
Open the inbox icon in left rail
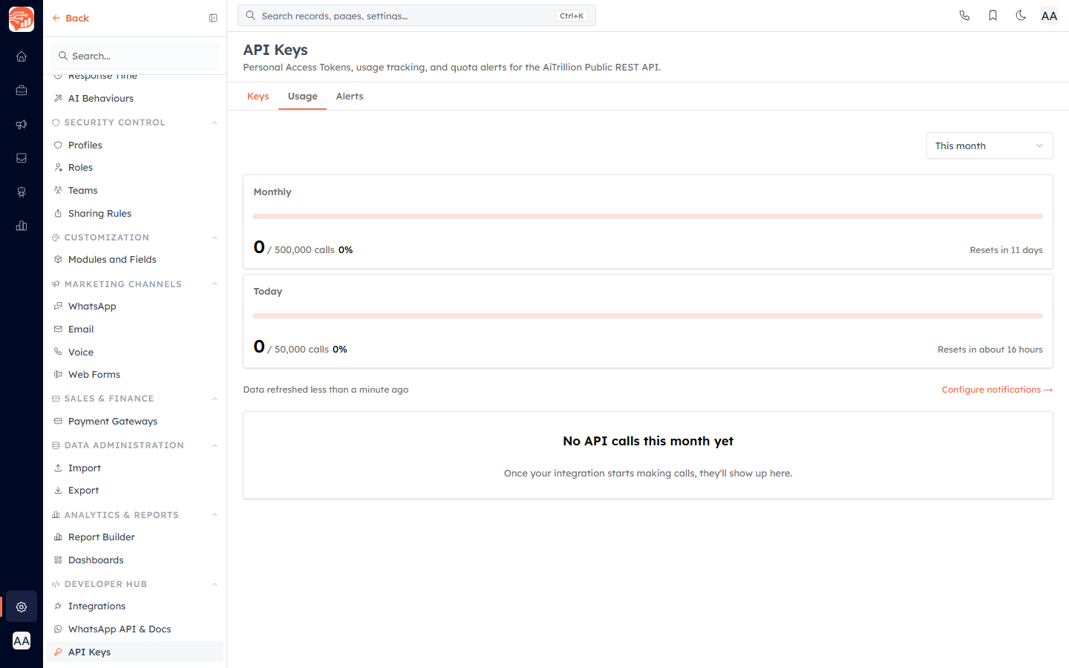(22, 158)
